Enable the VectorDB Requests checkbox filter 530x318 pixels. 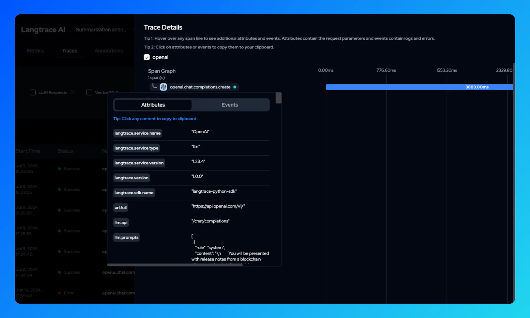pos(89,92)
